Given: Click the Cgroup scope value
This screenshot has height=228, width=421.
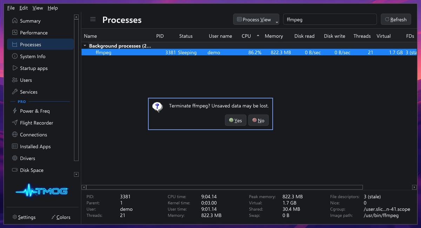Looking at the screenshot, I should [387, 209].
